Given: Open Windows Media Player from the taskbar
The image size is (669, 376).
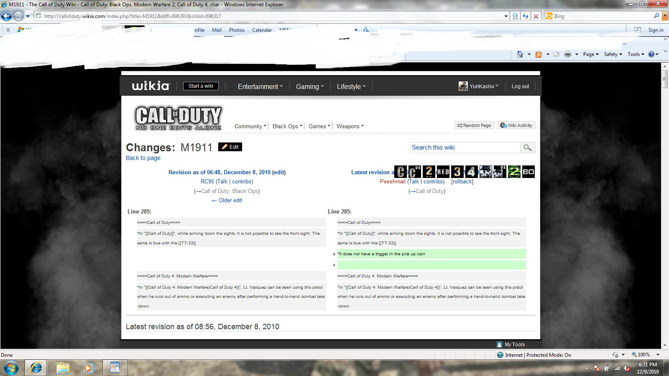Looking at the screenshot, I should coord(88,368).
